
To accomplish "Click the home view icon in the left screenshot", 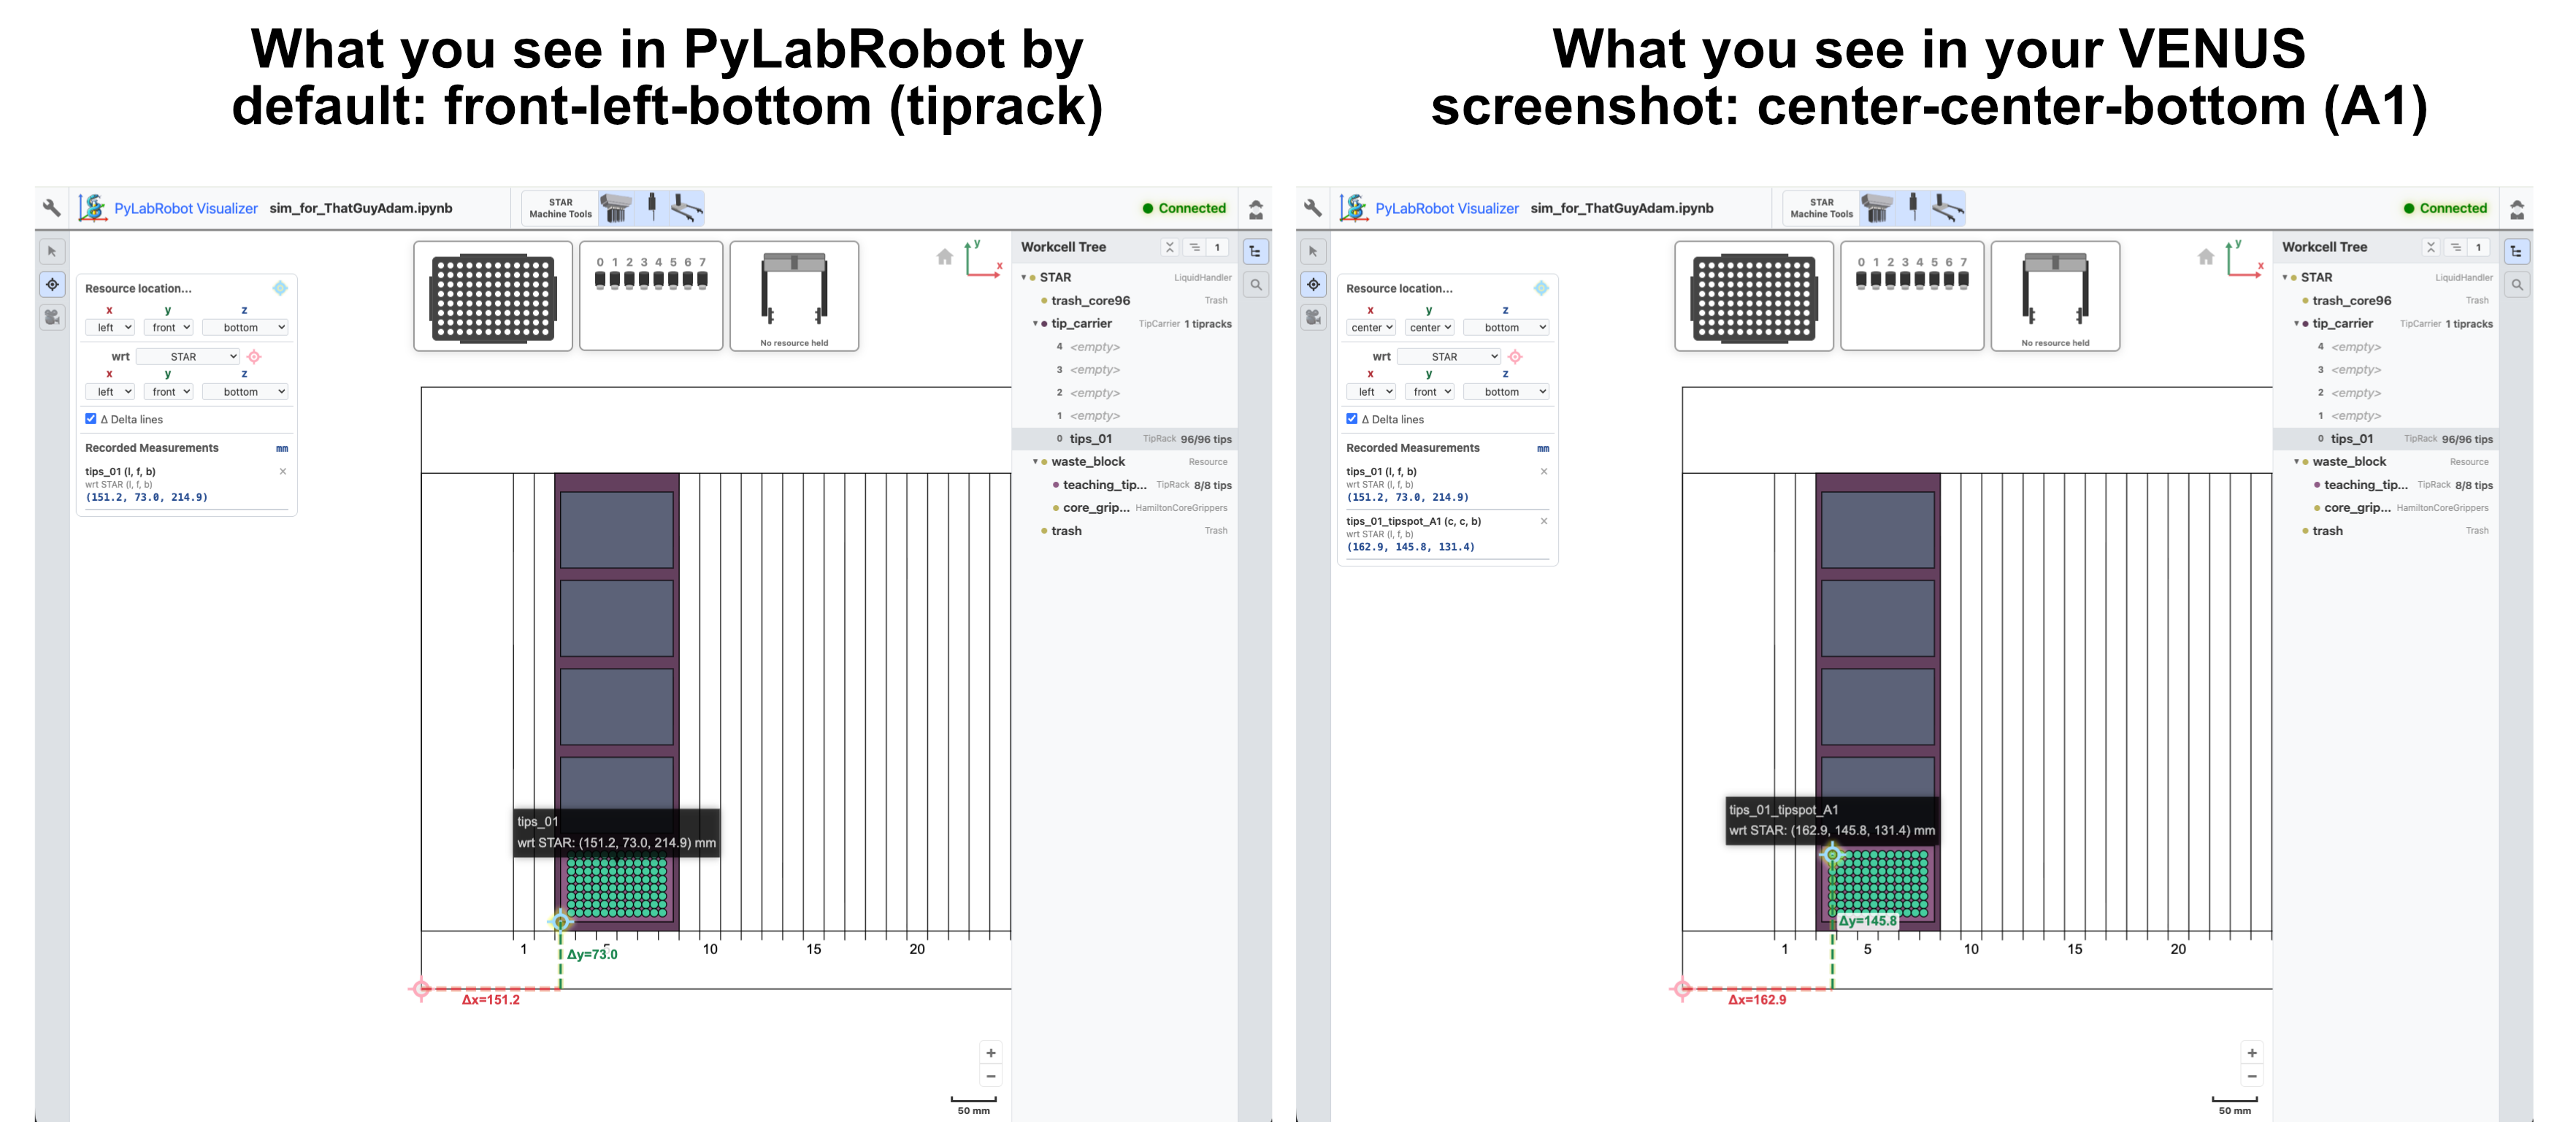I will [944, 257].
